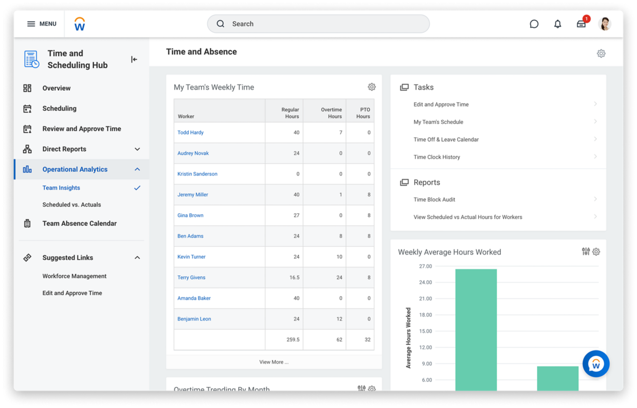This screenshot has width=637, height=408.
Task: Select Team Insights in sidebar
Action: point(61,188)
